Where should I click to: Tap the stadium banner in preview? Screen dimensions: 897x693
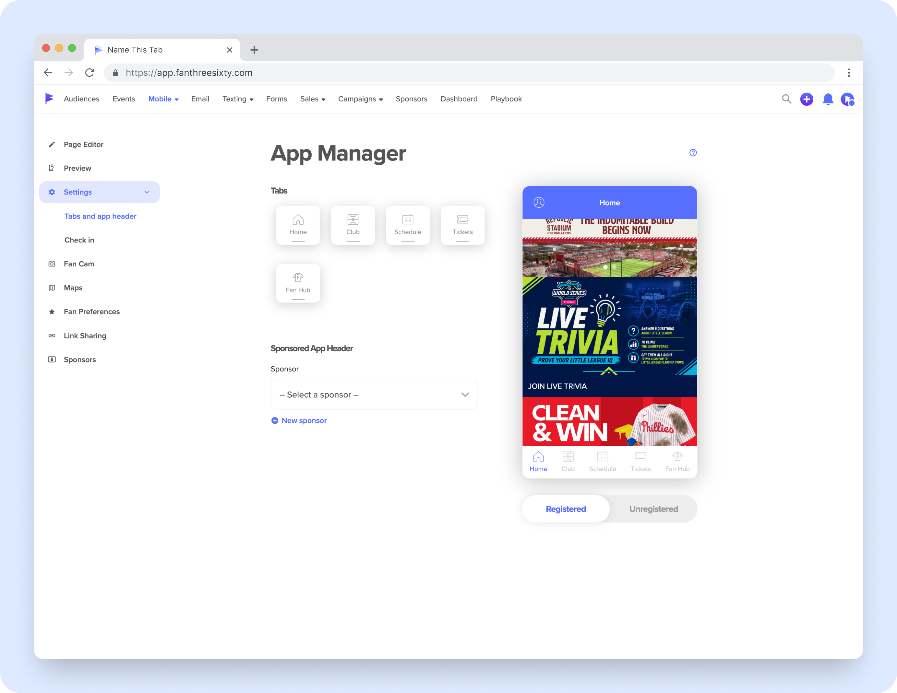609,248
